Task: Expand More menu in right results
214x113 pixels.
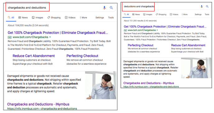Action: 185,15
